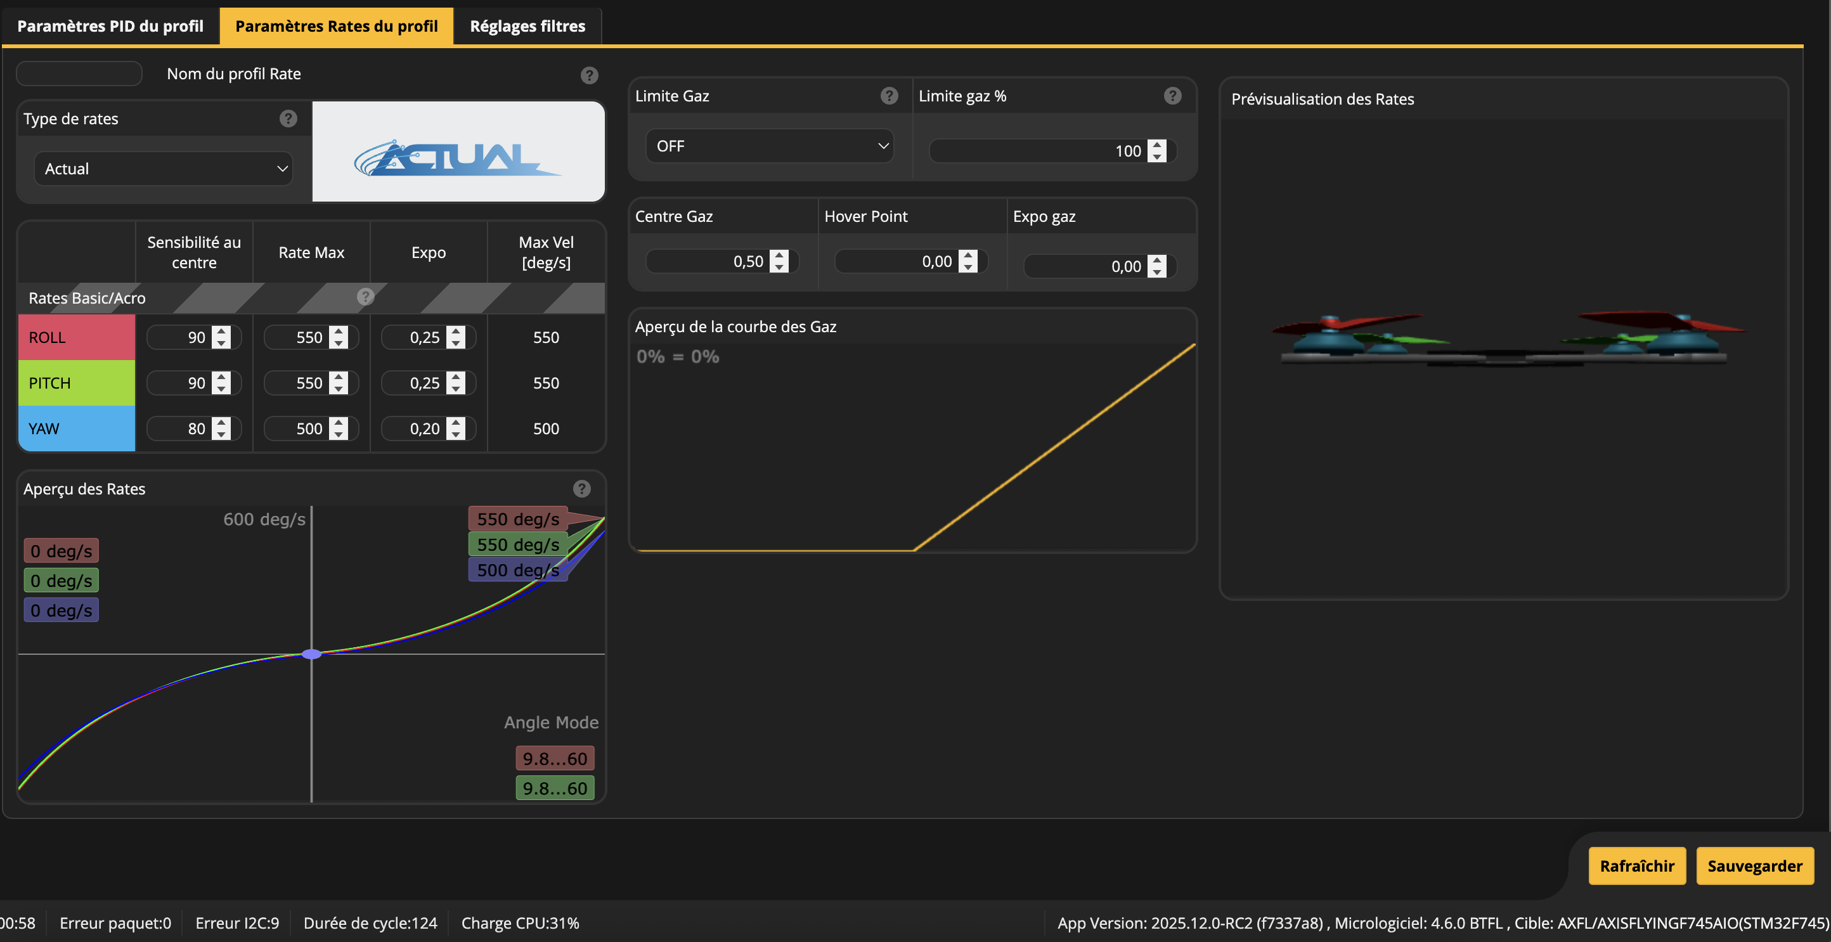1831x942 pixels.
Task: Click help icon beside Limite Gaz label
Action: tap(888, 96)
